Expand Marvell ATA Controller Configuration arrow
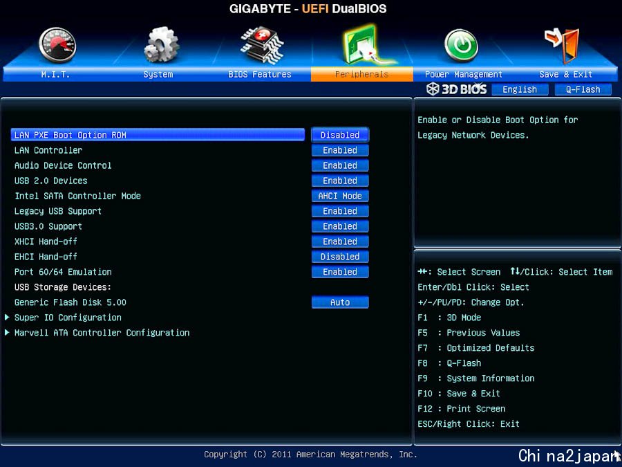 click(7, 332)
